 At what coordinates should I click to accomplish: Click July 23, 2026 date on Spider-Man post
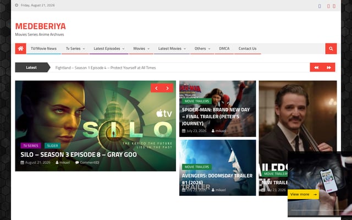(196, 131)
